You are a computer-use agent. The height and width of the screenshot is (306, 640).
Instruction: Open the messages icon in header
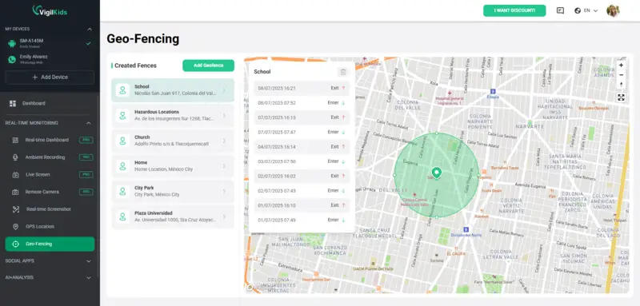coord(560,10)
